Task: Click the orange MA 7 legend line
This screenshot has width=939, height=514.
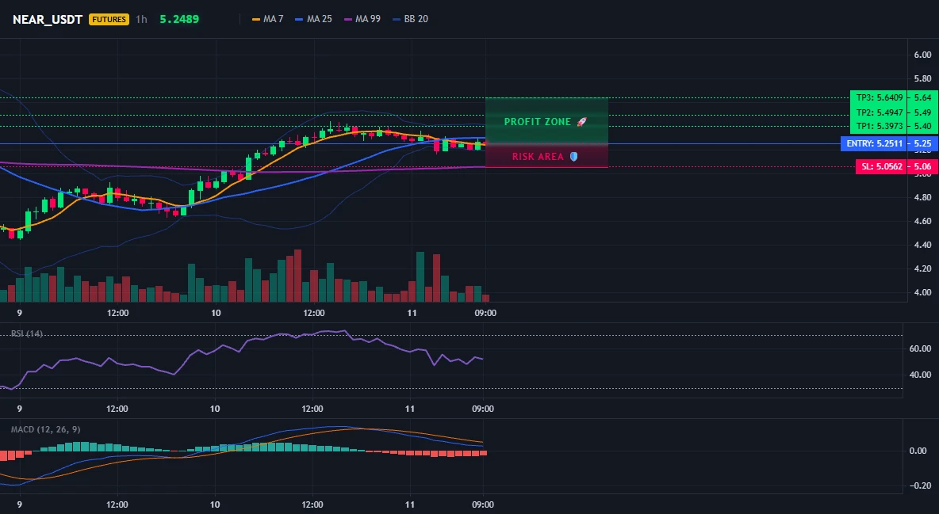Action: (256, 19)
